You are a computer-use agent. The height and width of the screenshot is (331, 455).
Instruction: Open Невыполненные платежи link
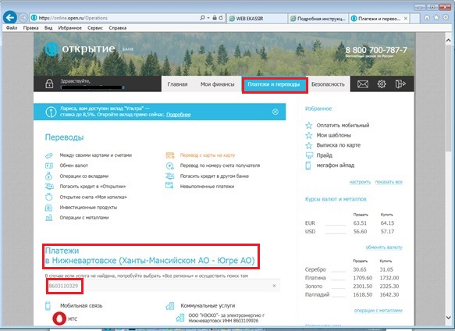207,187
